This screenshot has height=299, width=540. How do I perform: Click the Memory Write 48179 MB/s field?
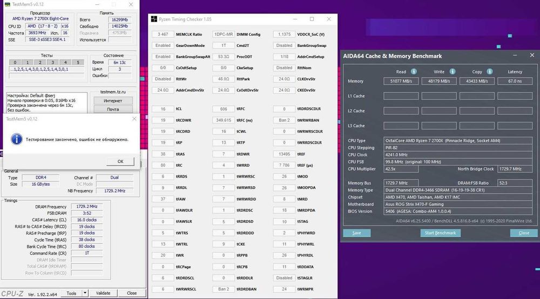[x=439, y=81]
